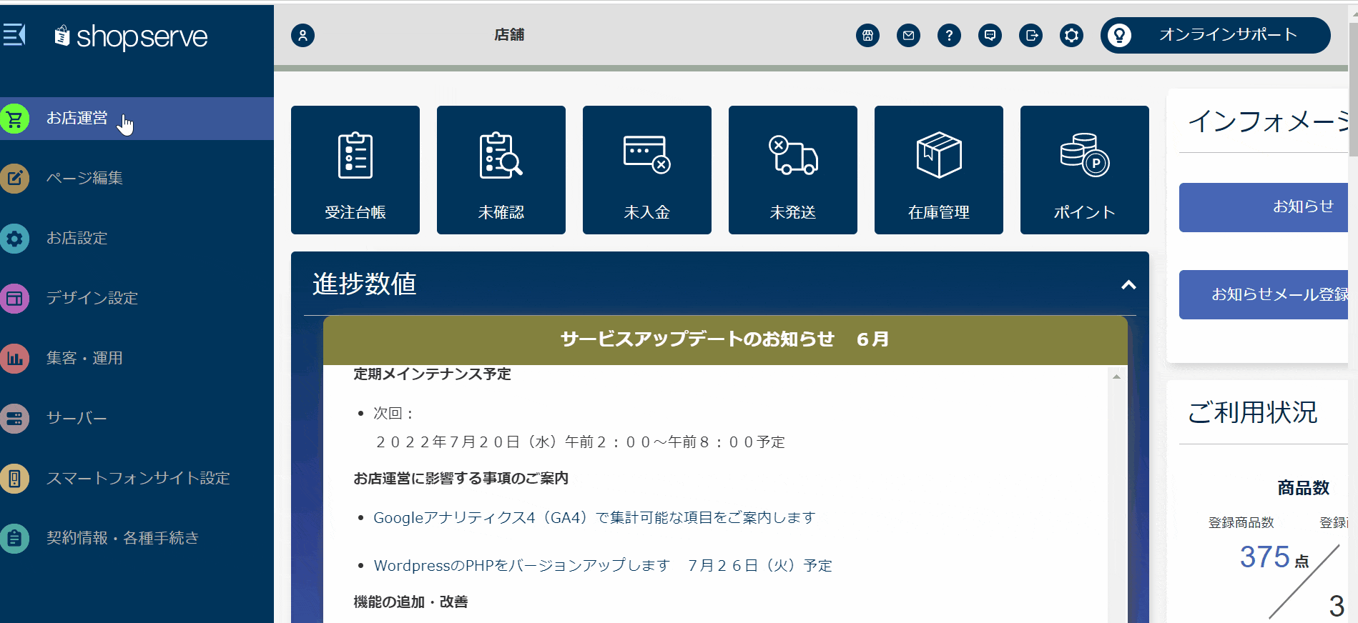The height and width of the screenshot is (623, 1358).
Task: Open the chat message icon in the header
Action: click(990, 35)
